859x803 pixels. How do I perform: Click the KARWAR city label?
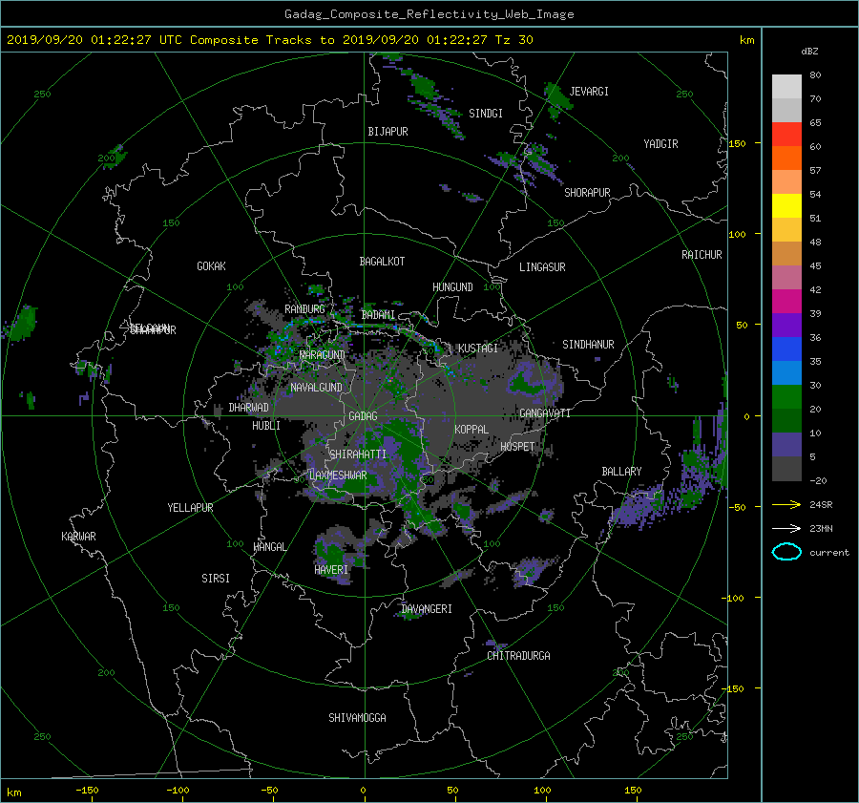click(79, 537)
